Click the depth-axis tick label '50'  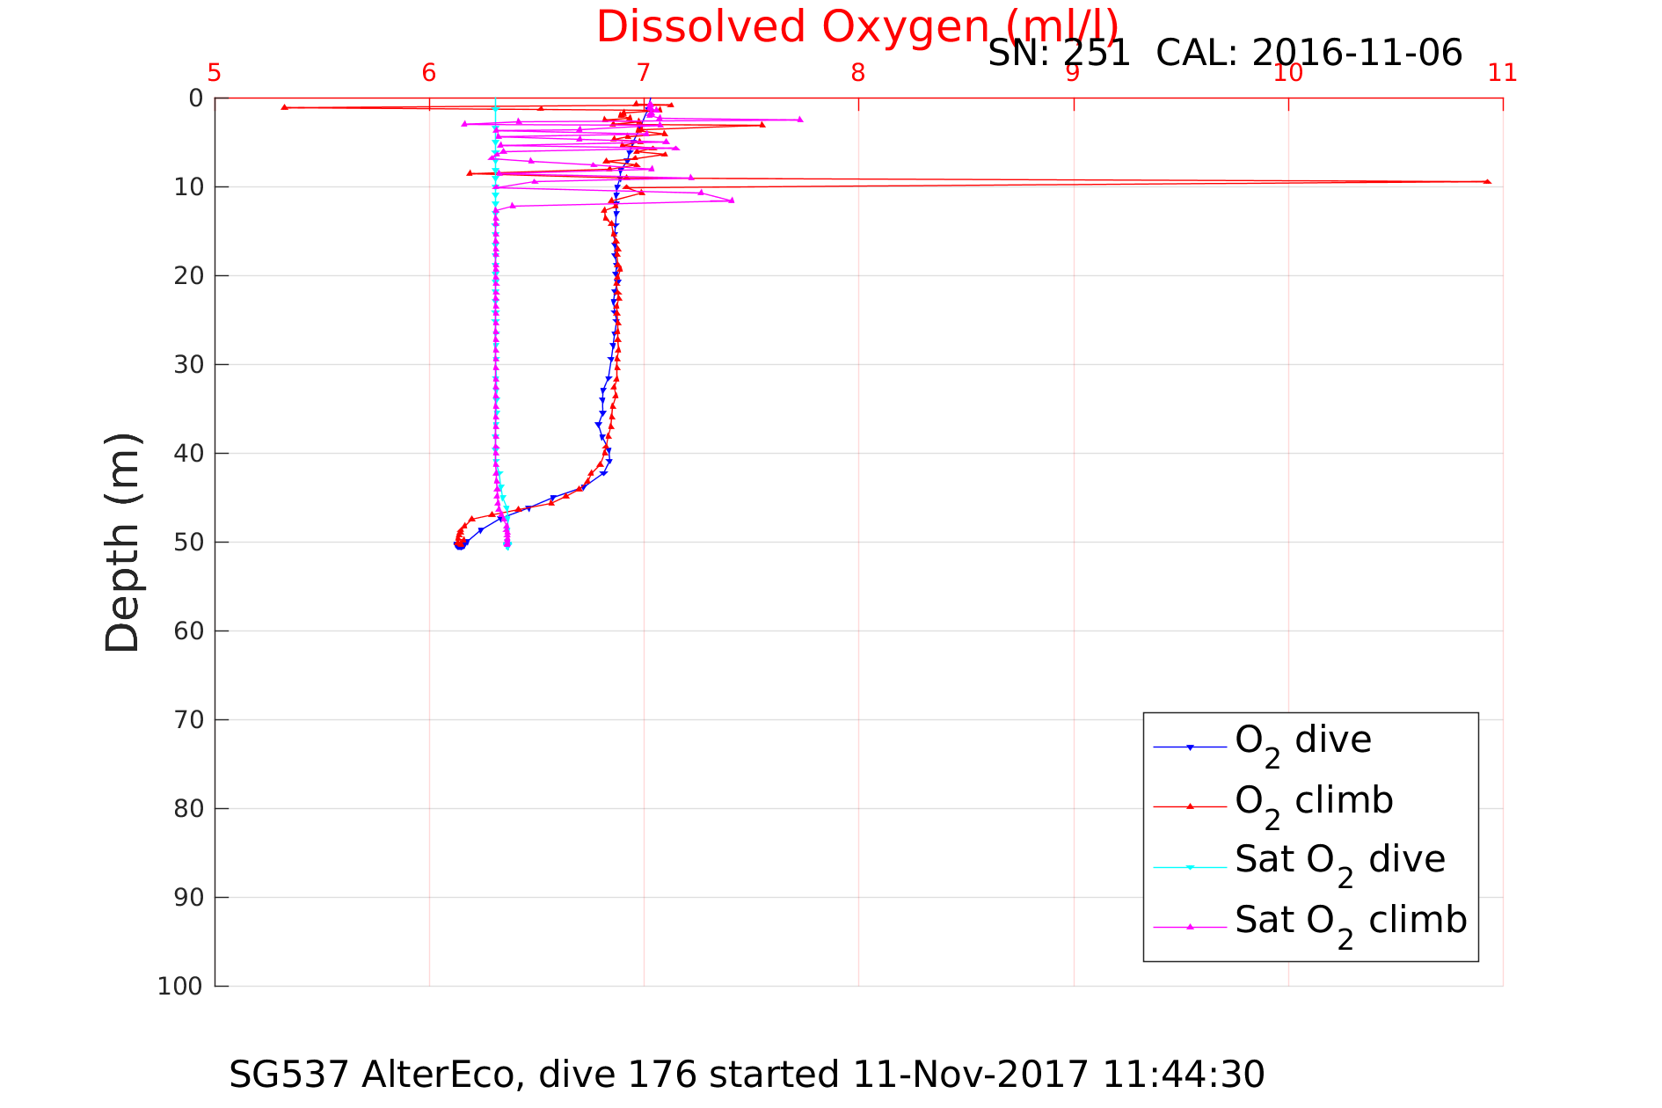coord(189,543)
